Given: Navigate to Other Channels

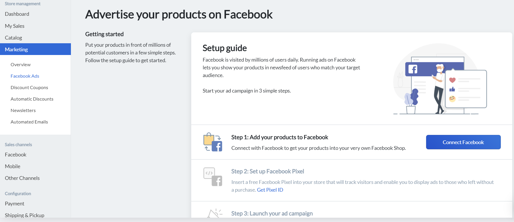Looking at the screenshot, I should click(22, 178).
